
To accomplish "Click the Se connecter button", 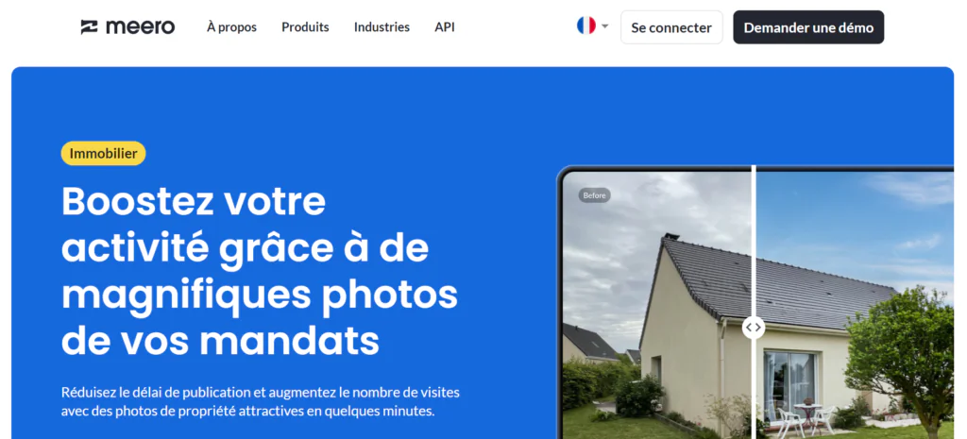I will [x=671, y=27].
